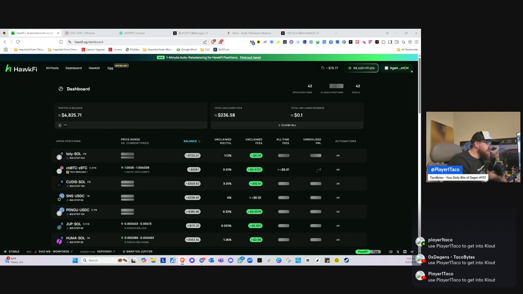This screenshot has width=523, height=294.
Task: Open the Windows Start menu
Action: tap(75, 261)
